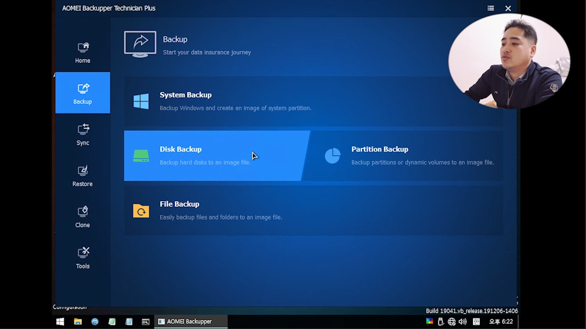Click the green Disk Backup drive icon
This screenshot has width=586, height=329.
tap(141, 155)
